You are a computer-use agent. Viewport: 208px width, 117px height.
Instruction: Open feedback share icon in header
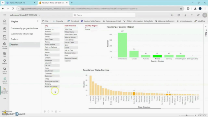[x=198, y=15]
